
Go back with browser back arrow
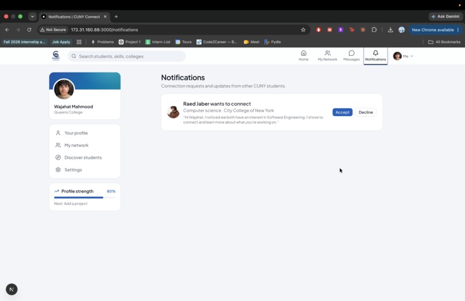point(7,29)
